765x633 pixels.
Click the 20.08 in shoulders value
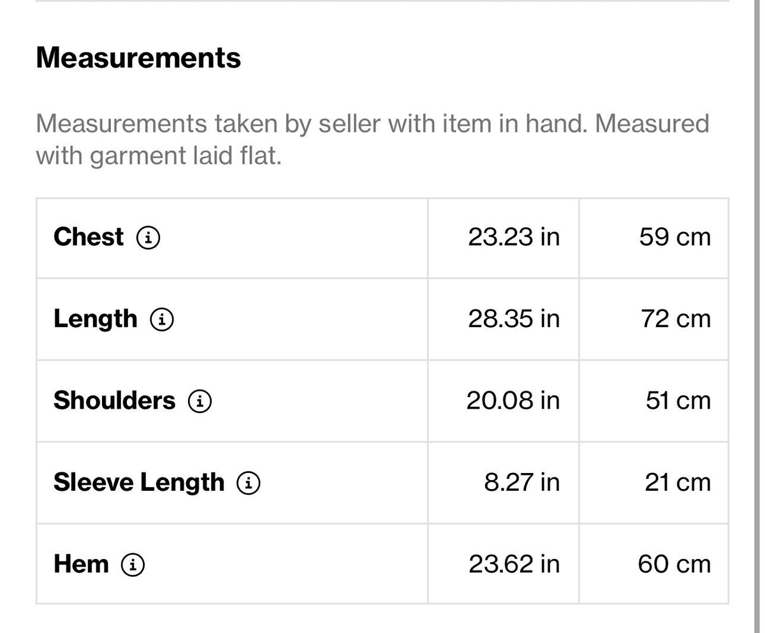click(x=513, y=400)
